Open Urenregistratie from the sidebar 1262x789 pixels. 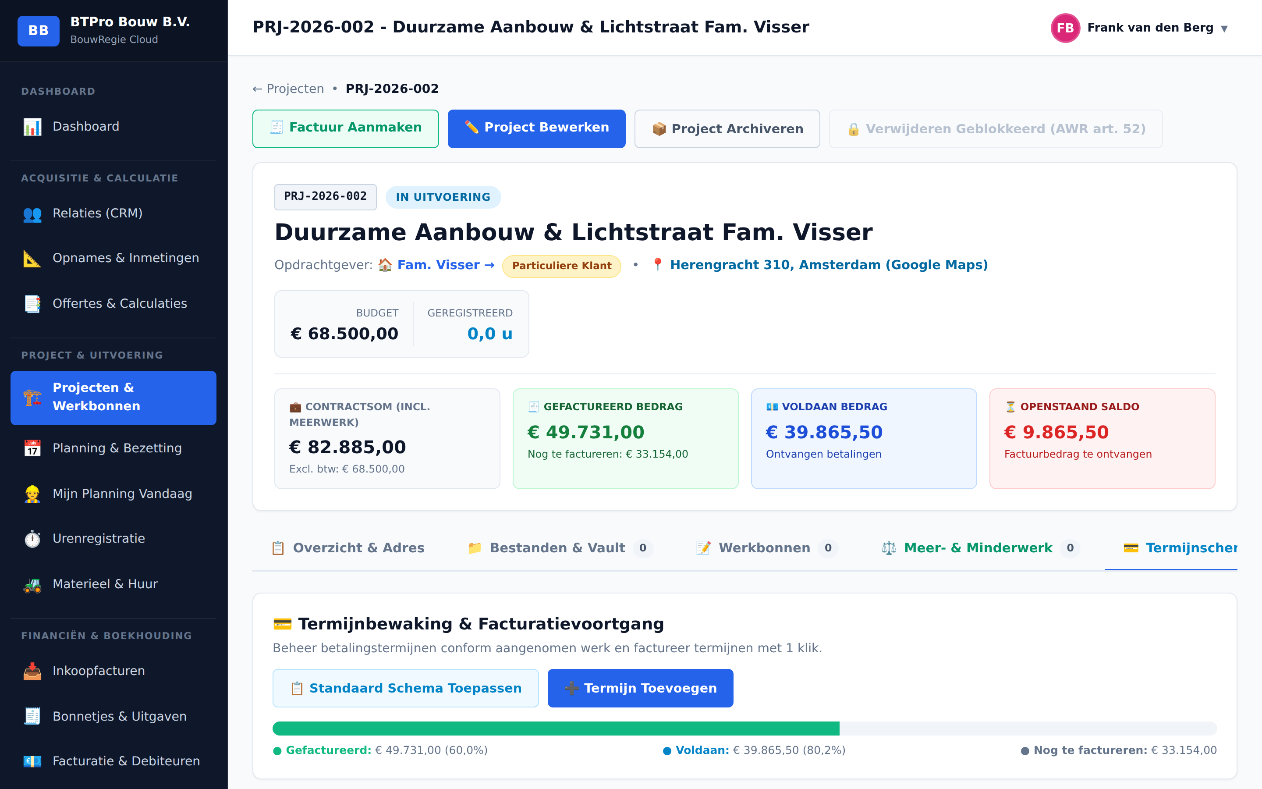pos(113,539)
